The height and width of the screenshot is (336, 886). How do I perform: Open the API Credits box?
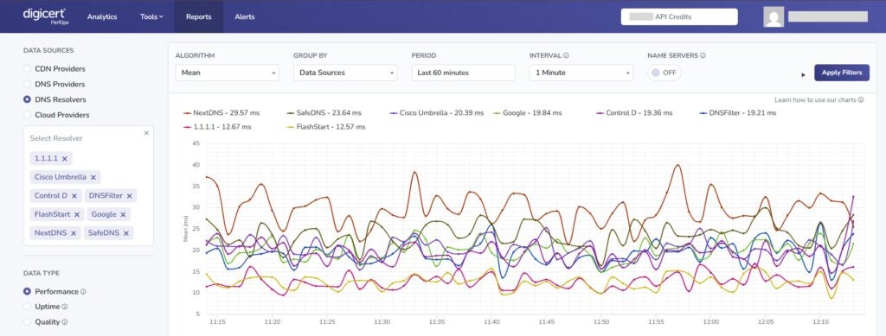(x=679, y=17)
